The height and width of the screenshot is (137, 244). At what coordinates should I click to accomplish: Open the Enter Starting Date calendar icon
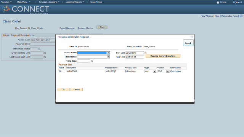point(45,53)
